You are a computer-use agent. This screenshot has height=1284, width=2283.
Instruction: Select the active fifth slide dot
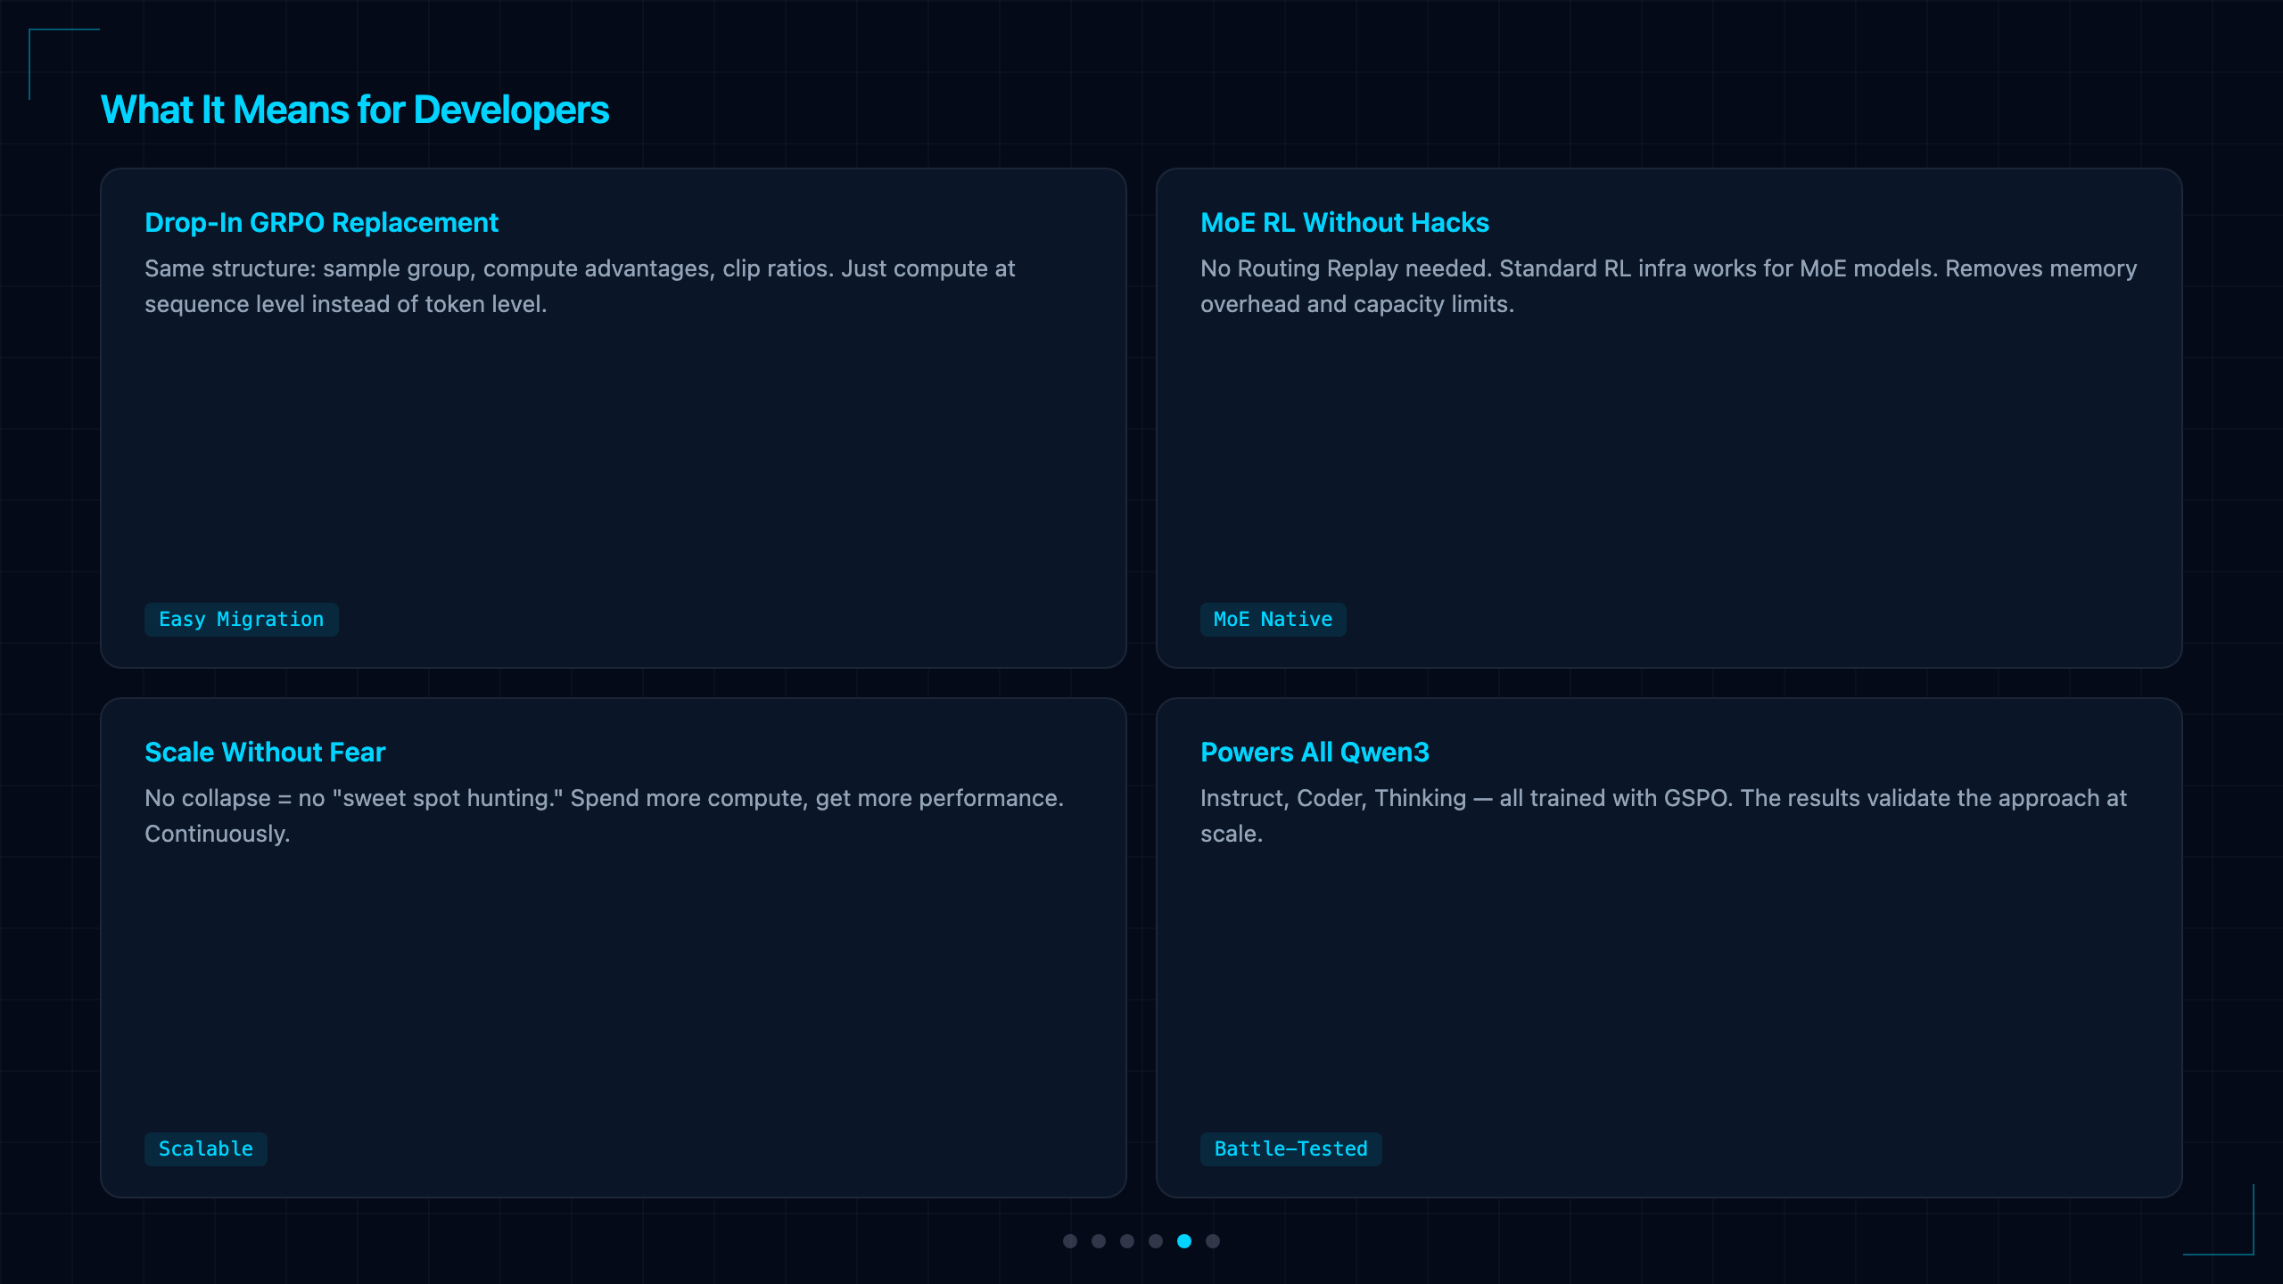coord(1184,1241)
